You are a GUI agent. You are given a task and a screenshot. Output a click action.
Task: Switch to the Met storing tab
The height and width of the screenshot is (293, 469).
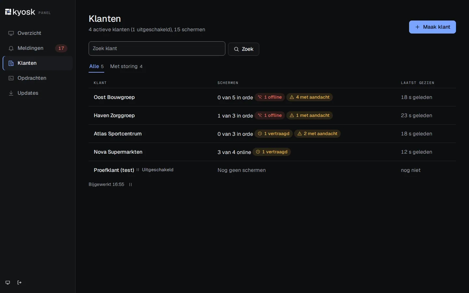[x=126, y=66]
